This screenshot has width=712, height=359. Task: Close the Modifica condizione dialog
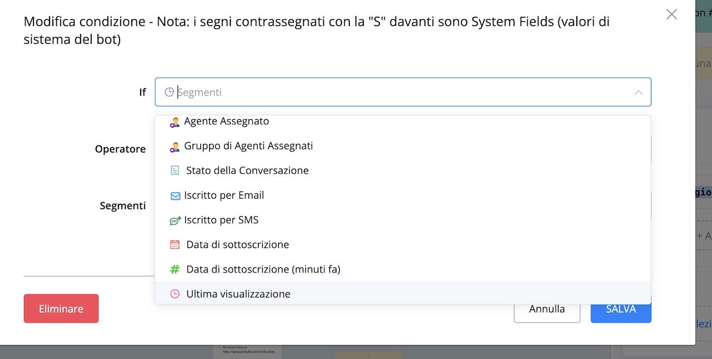click(671, 14)
